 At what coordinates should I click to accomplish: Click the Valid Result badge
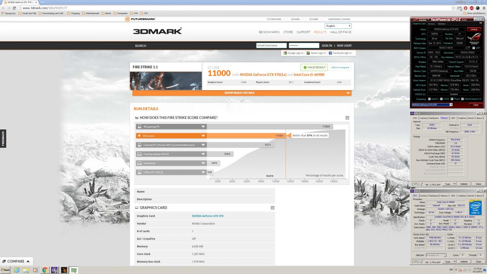(314, 67)
